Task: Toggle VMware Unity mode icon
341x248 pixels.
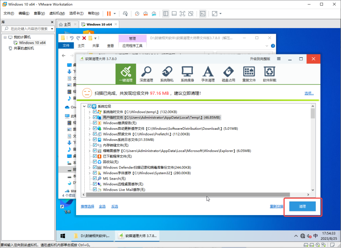Action: pos(191,14)
